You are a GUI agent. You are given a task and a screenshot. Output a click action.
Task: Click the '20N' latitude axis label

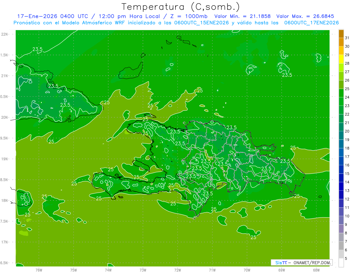(4, 117)
